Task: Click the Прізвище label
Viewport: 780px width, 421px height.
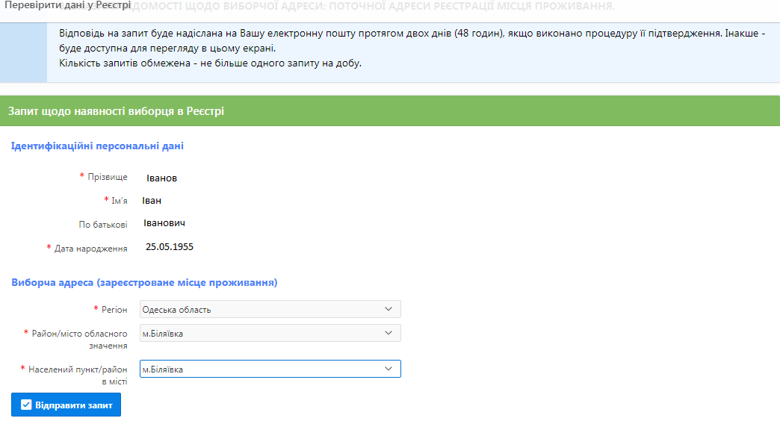Action: [108, 177]
